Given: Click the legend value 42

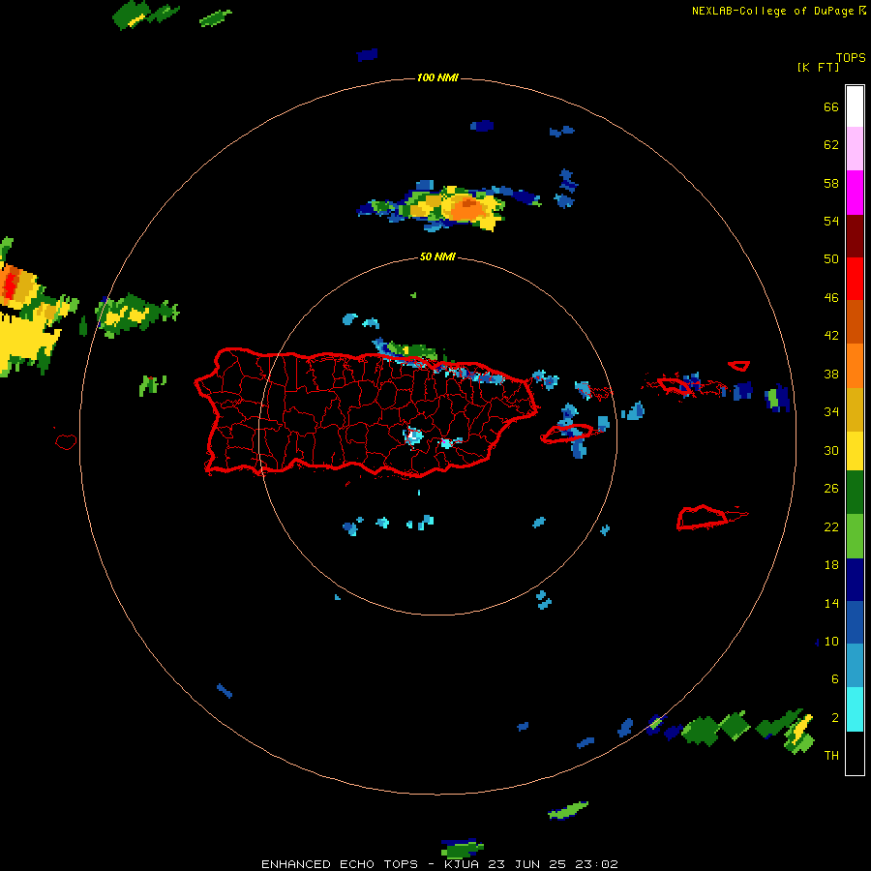Looking at the screenshot, I should (831, 336).
